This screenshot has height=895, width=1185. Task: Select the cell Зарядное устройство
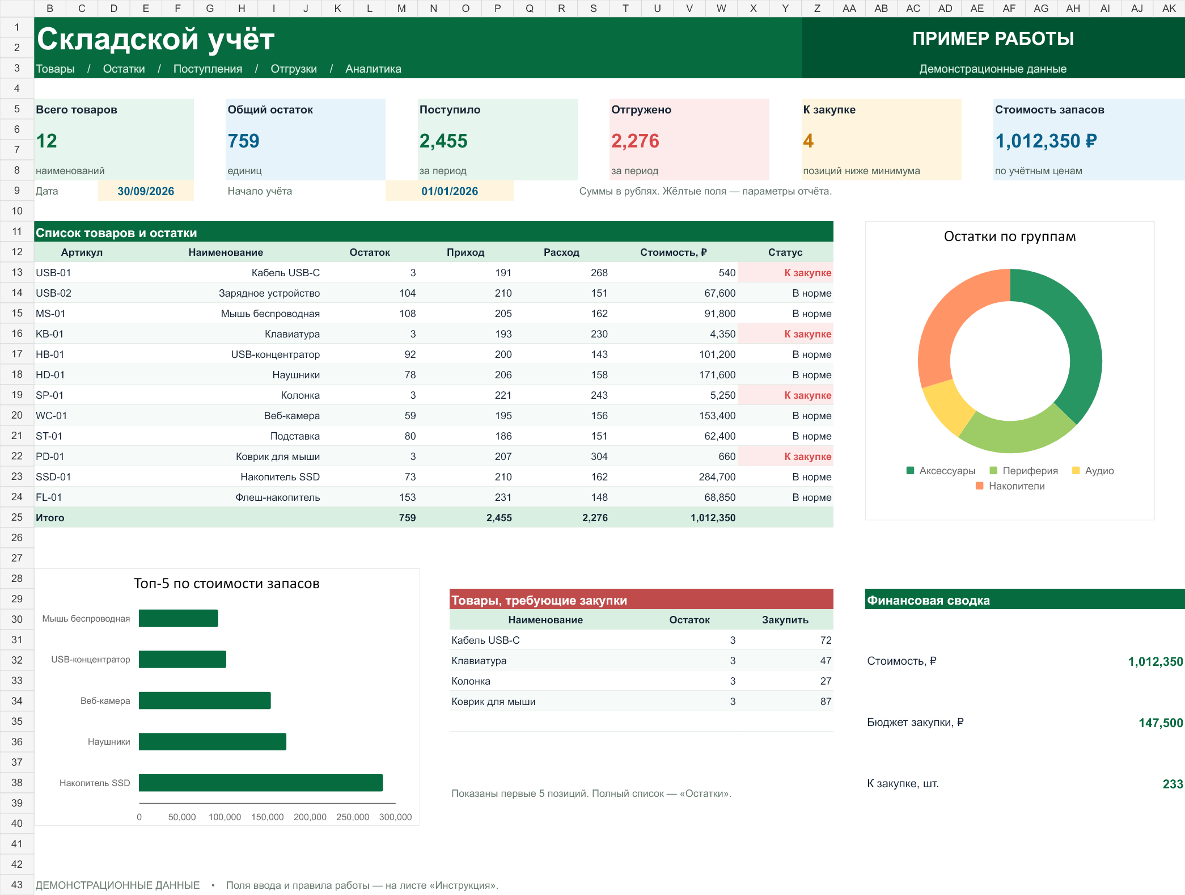tap(226, 293)
